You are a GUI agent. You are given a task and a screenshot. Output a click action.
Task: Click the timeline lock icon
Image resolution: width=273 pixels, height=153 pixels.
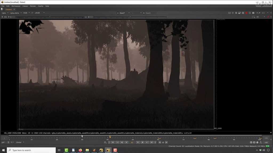tap(257, 142)
